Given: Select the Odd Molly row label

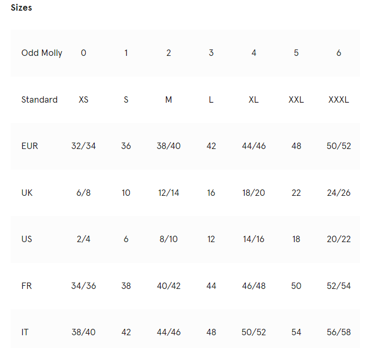Looking at the screenshot, I should 42,53.
